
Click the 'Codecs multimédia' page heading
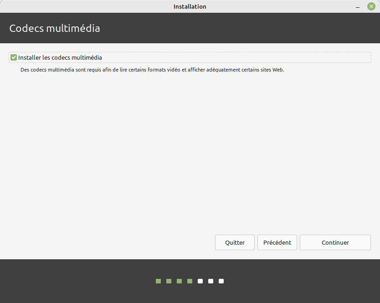[55, 28]
